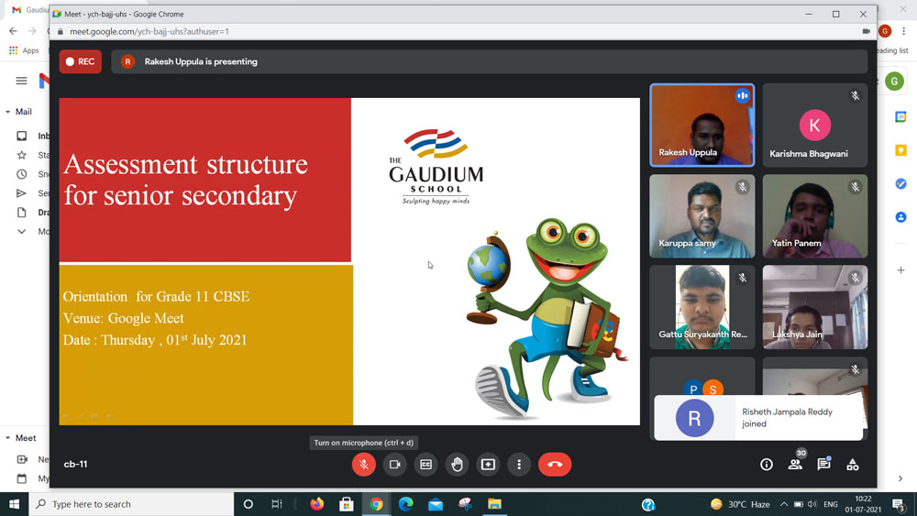Open Google Calendar in Gmail side panel
This screenshot has height=516, width=917.
[x=900, y=117]
